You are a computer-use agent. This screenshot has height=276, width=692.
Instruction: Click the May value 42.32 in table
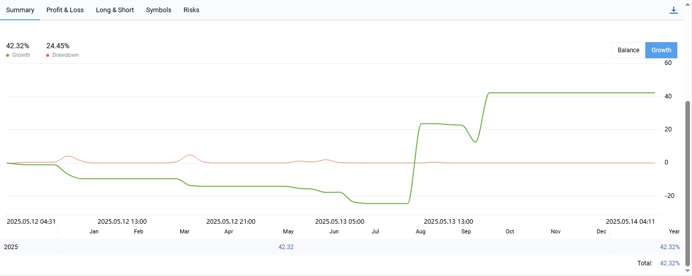coord(286,247)
